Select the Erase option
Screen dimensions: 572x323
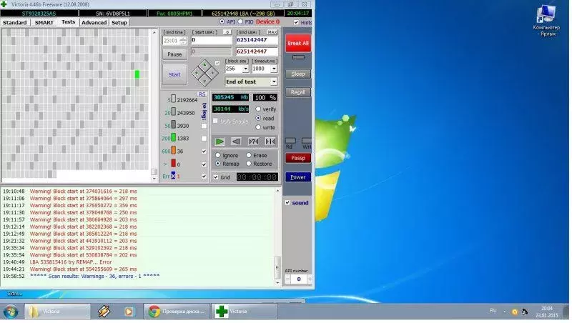pos(249,155)
